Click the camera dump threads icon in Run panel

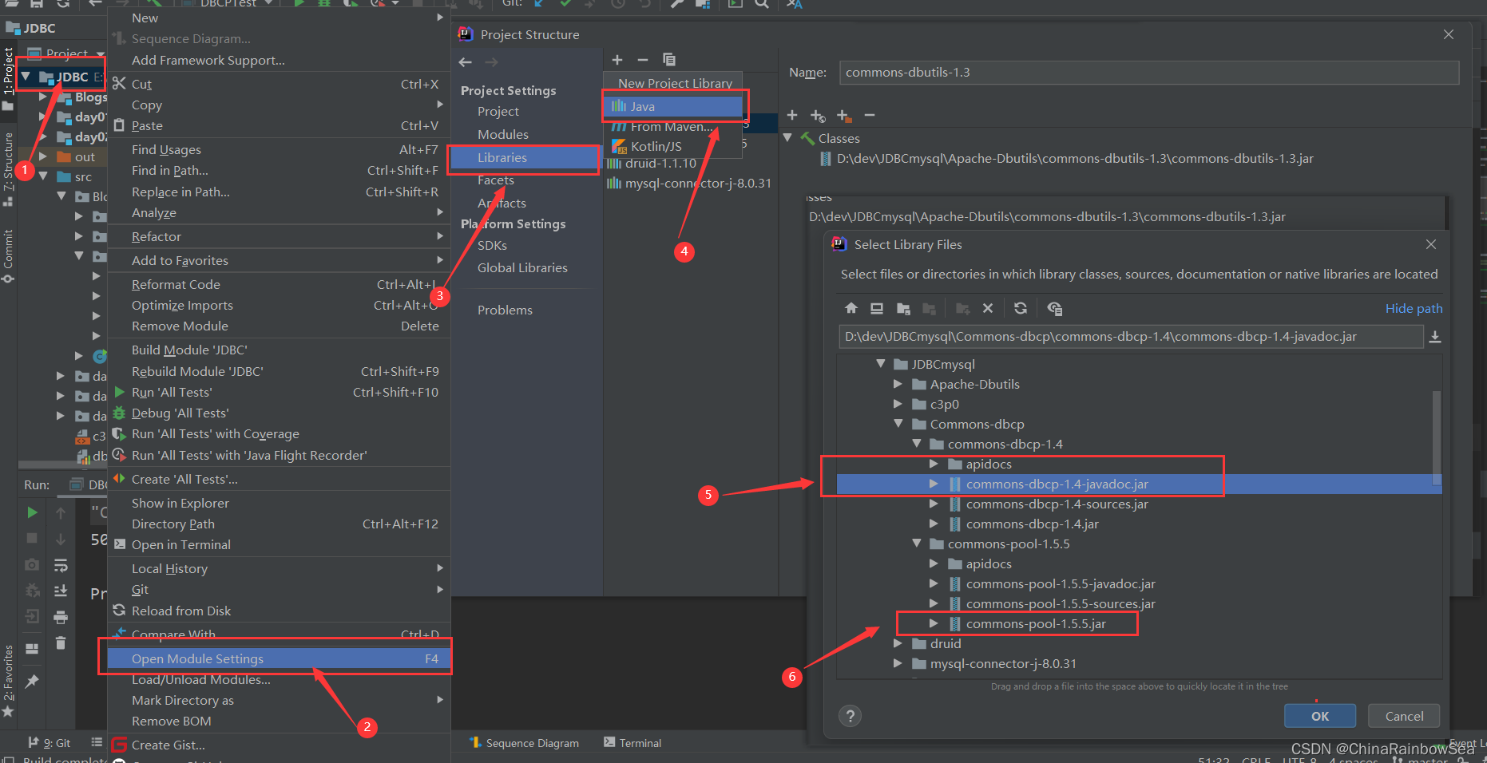pos(32,564)
